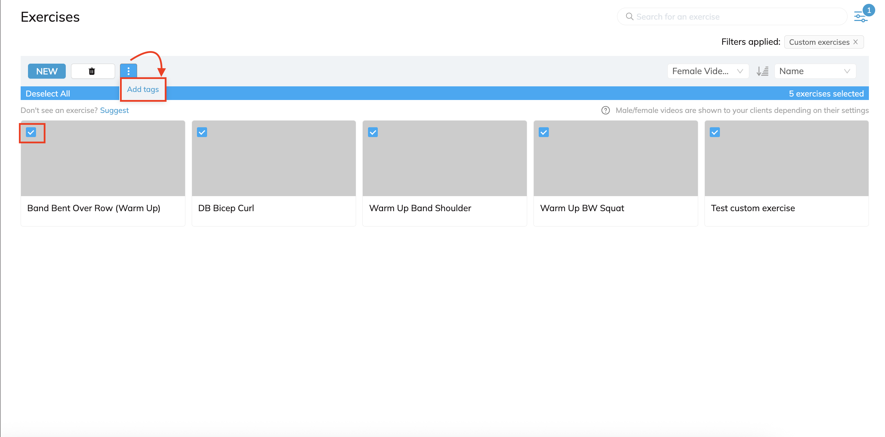
Task: Click the trash delete icon
Action: (x=92, y=71)
